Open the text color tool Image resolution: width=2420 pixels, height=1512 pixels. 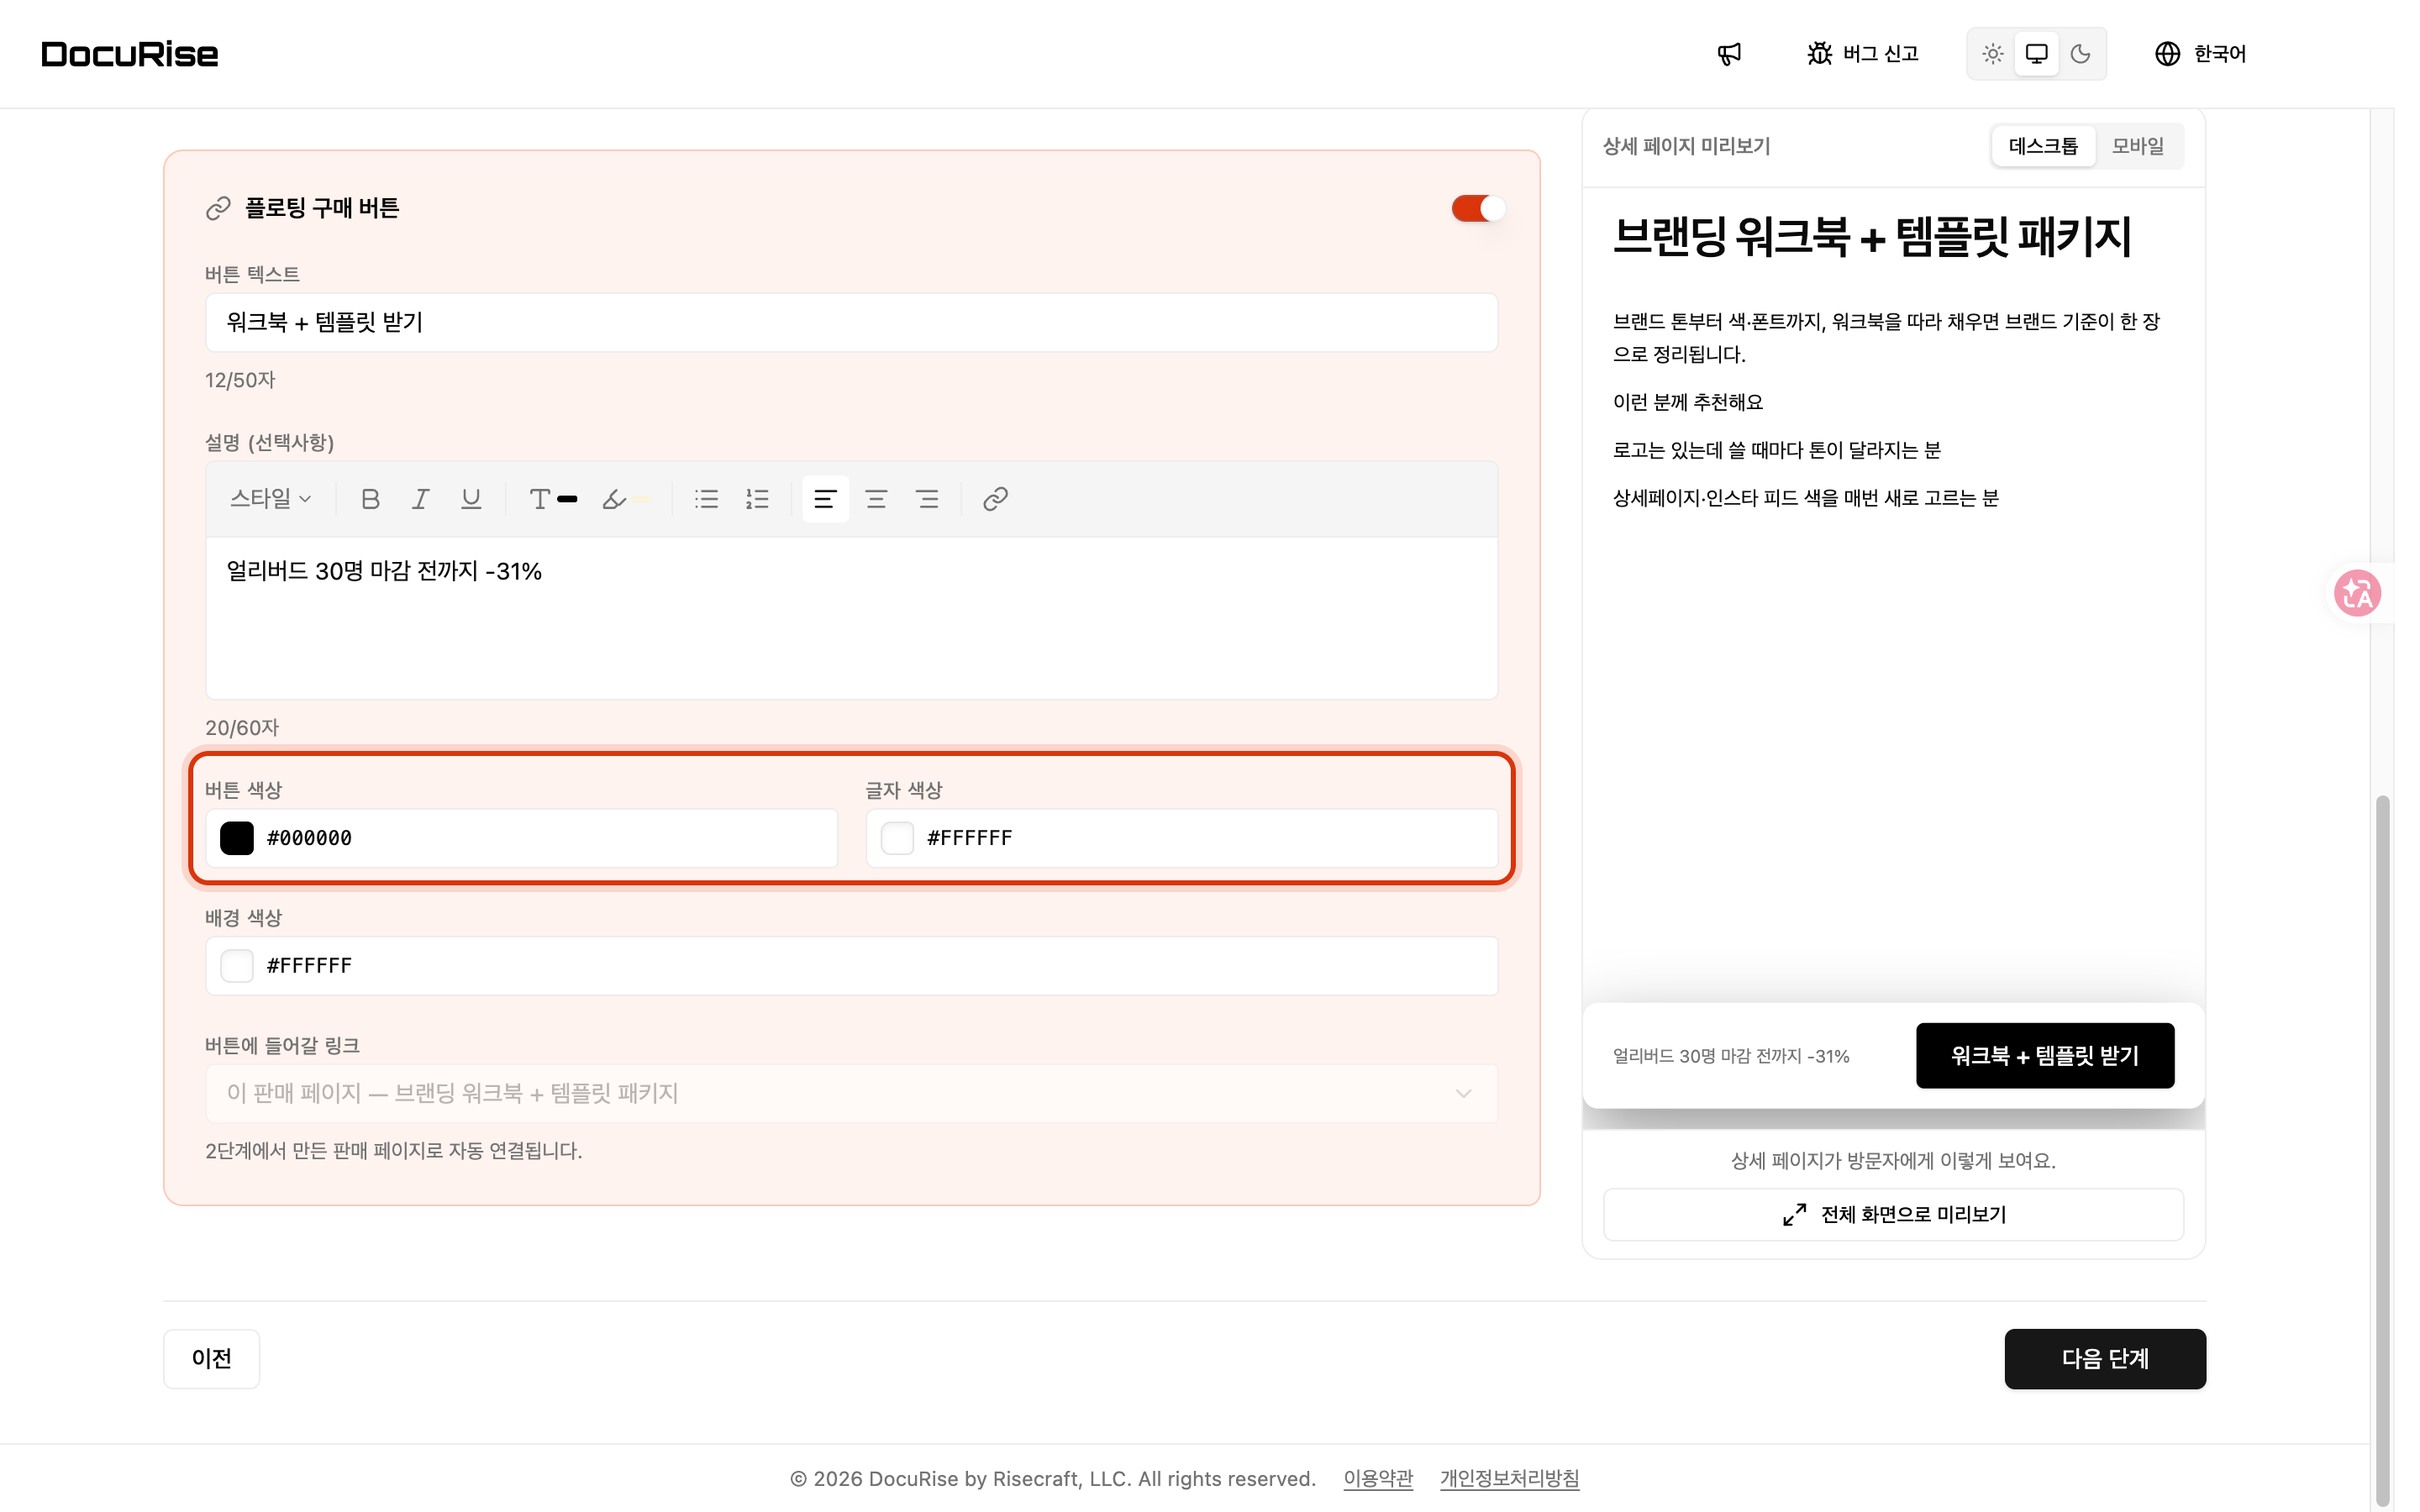553,499
